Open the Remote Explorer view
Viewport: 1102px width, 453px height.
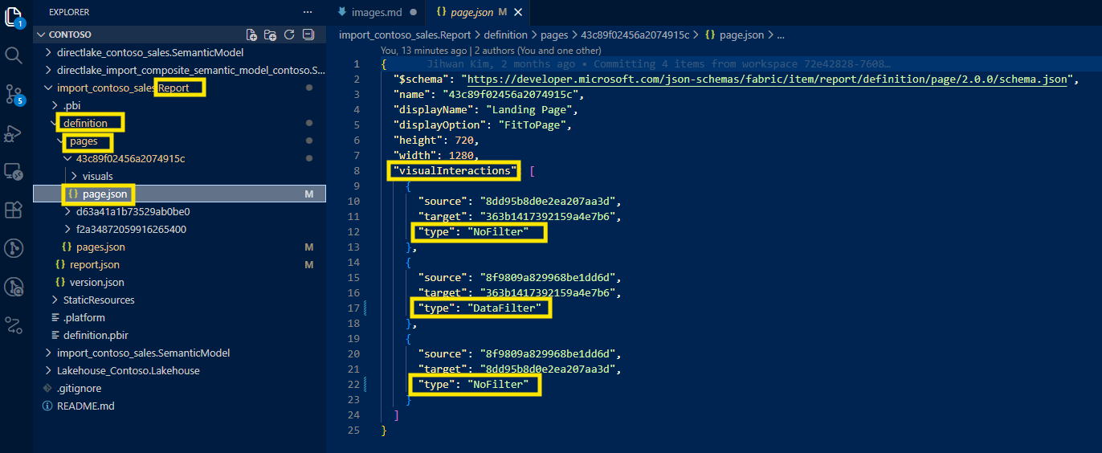tap(14, 172)
